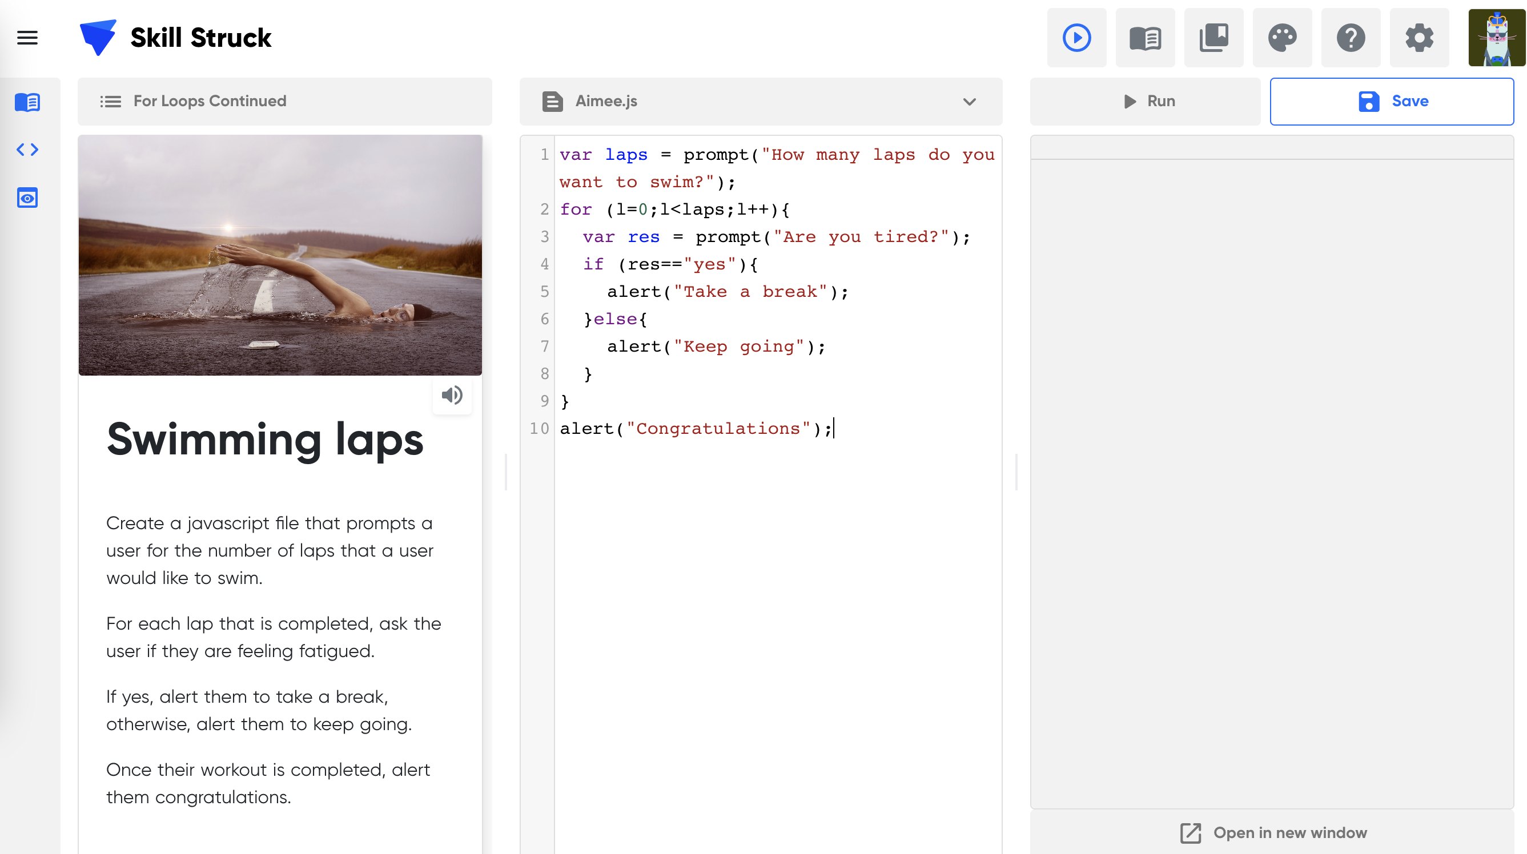The height and width of the screenshot is (854, 1527).
Task: Click the divider handle between instructions and editor
Action: pyautogui.click(x=505, y=472)
